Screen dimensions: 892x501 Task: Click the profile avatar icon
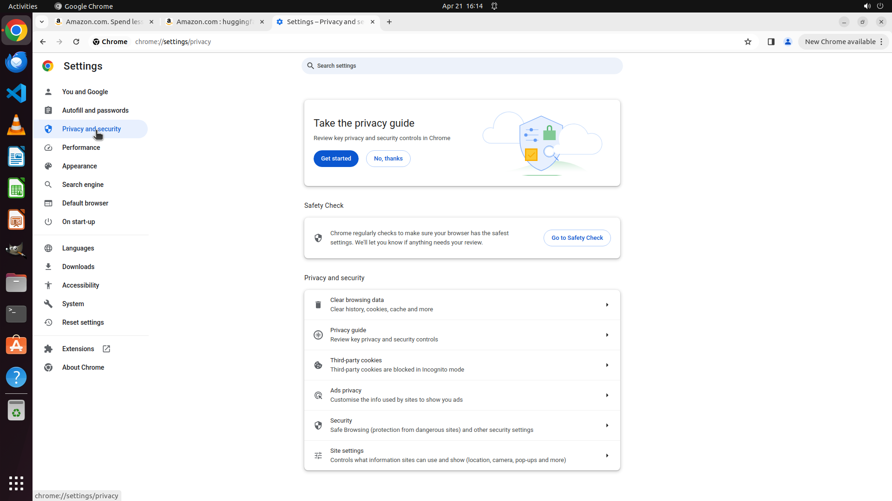coord(787,42)
